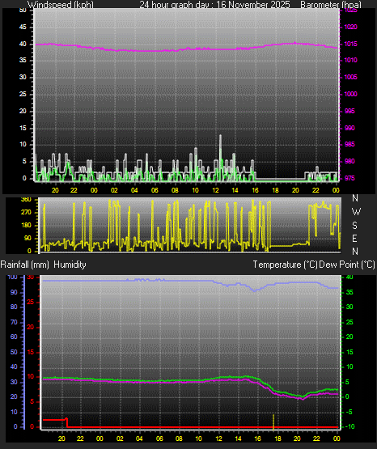Click the green 35 temperature scale value
Screen dimensions: 377x449
tap(349, 292)
